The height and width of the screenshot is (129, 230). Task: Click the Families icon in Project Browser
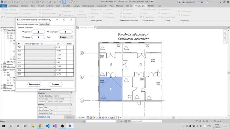5,85
